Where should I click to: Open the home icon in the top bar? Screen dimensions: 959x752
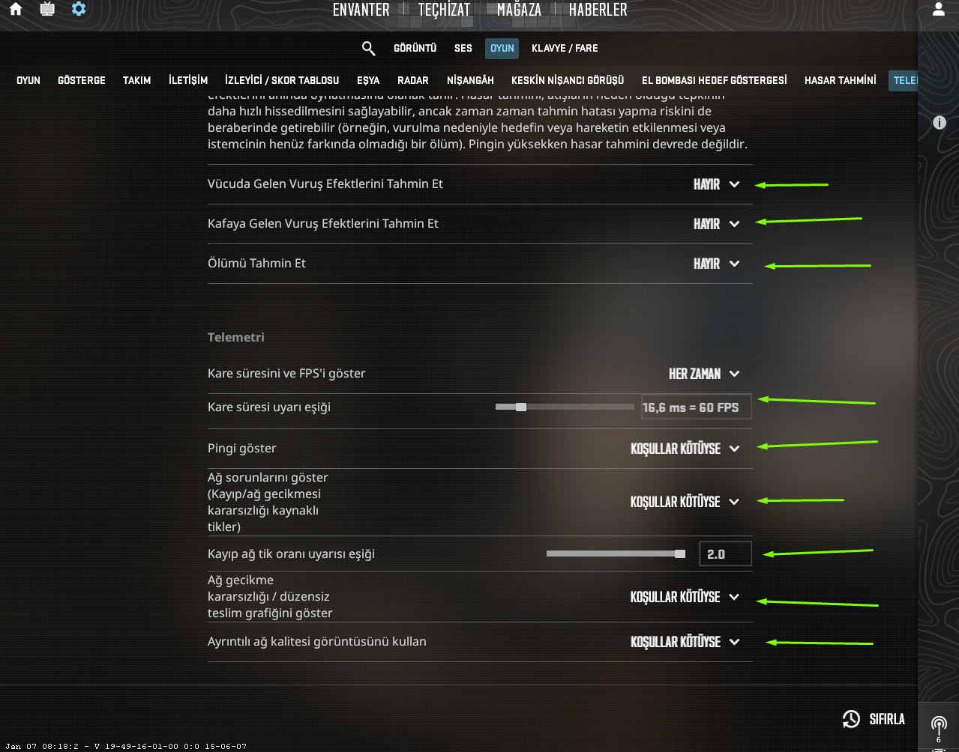tap(16, 10)
